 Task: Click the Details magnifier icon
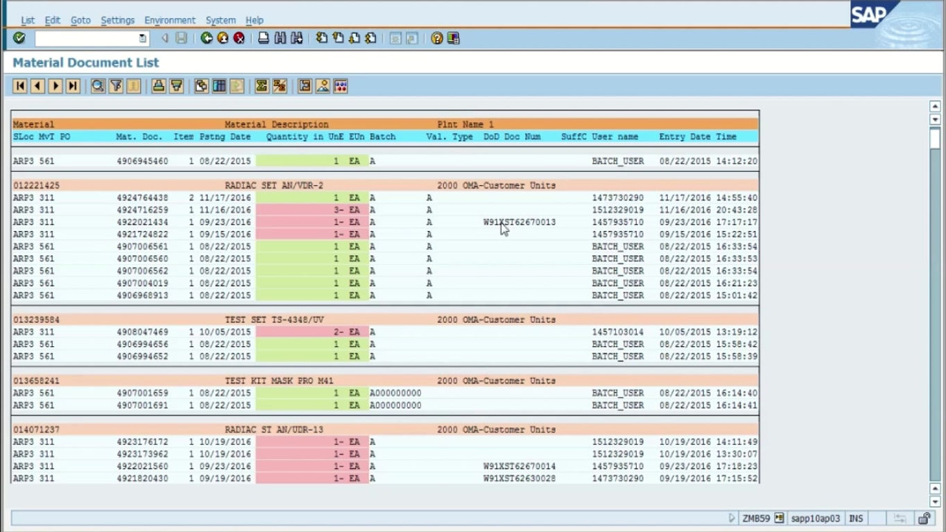point(98,86)
